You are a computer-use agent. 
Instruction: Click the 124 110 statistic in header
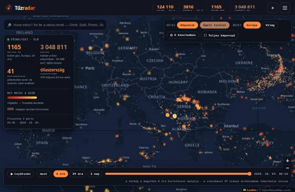click(165, 7)
